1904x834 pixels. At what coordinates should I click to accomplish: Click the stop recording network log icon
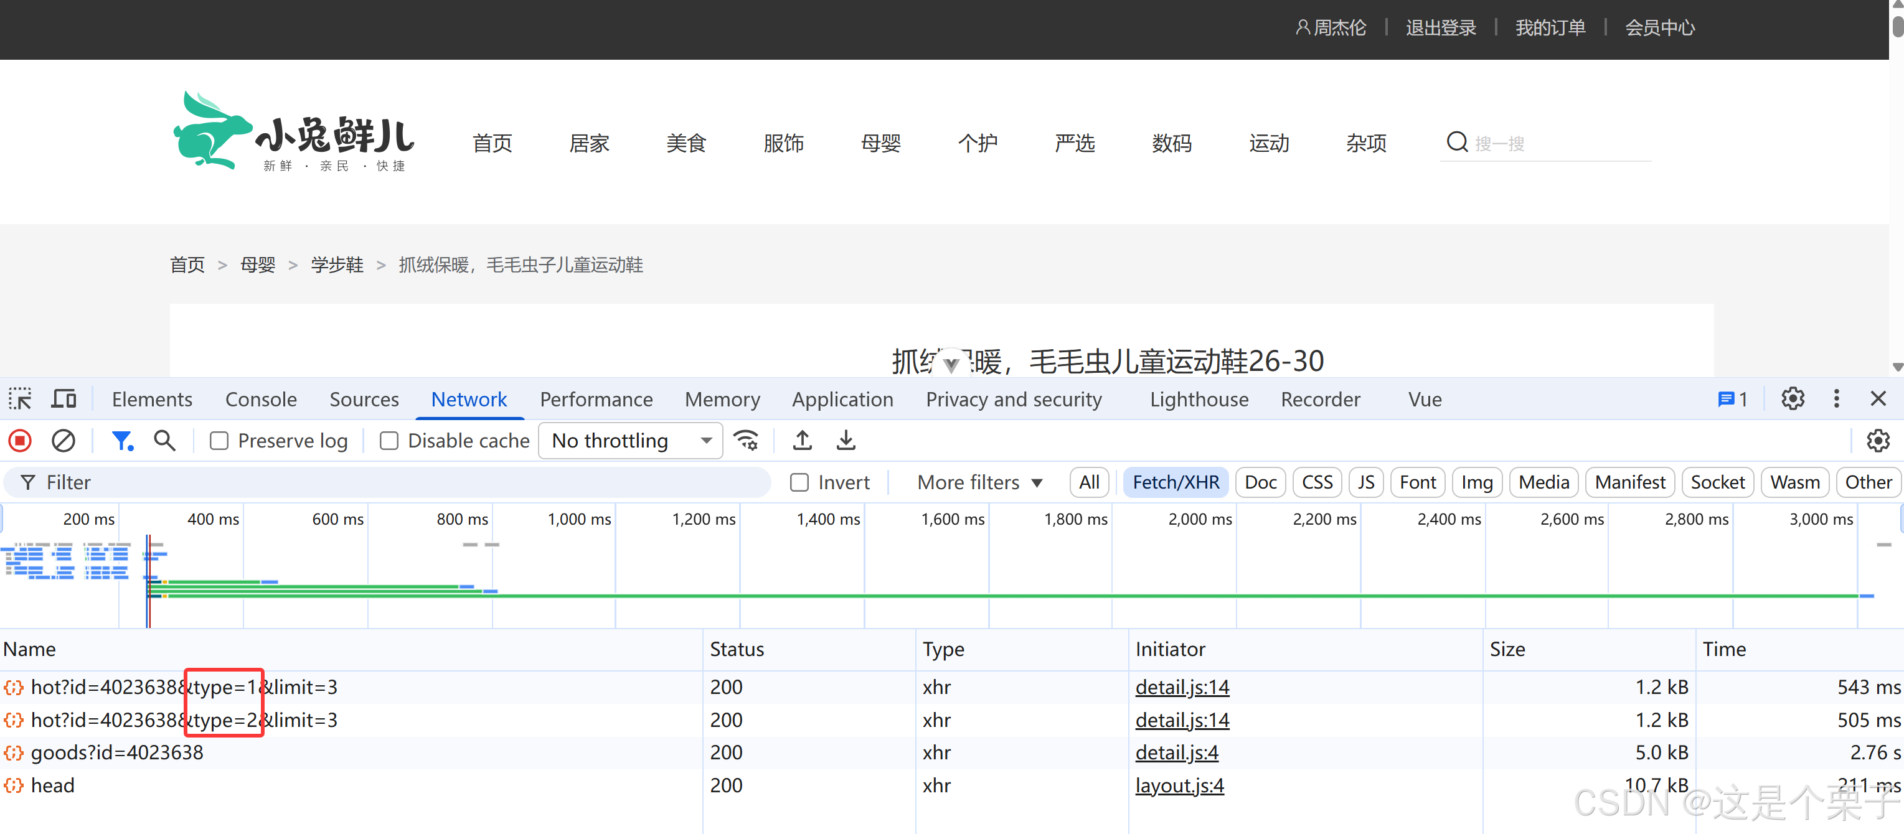click(x=20, y=441)
